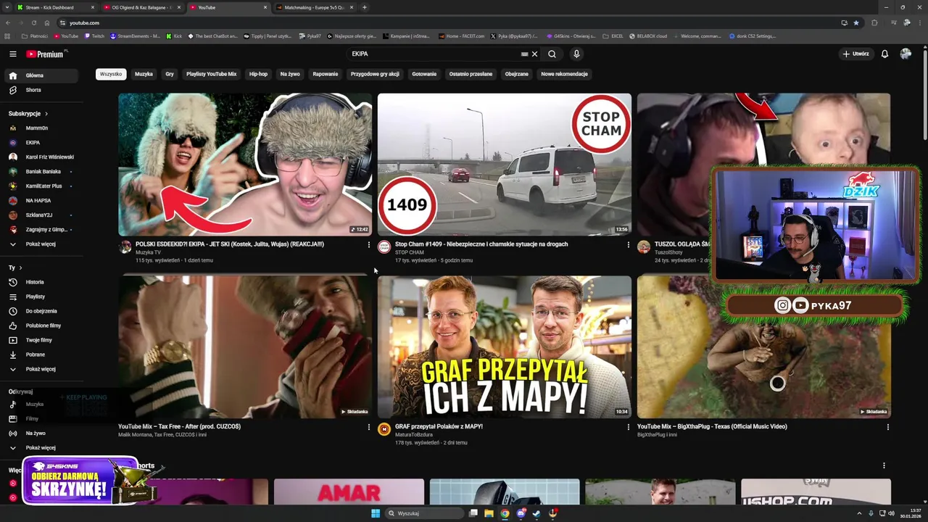Screen dimensions: 928x522
Task: Play the GRAF PRZEPYTAŁ ICH Z MAPY thumbnail
Action: pyautogui.click(x=505, y=347)
